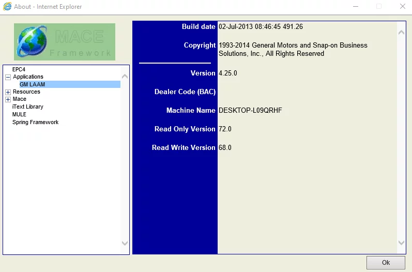Click details panel scrollbar down arrow
Screen dimensions: 412x272
(x=402, y=243)
